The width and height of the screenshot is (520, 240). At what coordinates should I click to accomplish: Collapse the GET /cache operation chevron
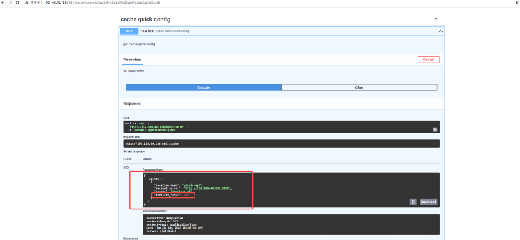point(441,31)
